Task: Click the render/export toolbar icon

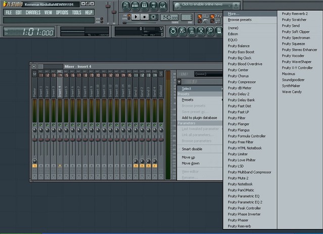Action: pyautogui.click(x=192, y=31)
